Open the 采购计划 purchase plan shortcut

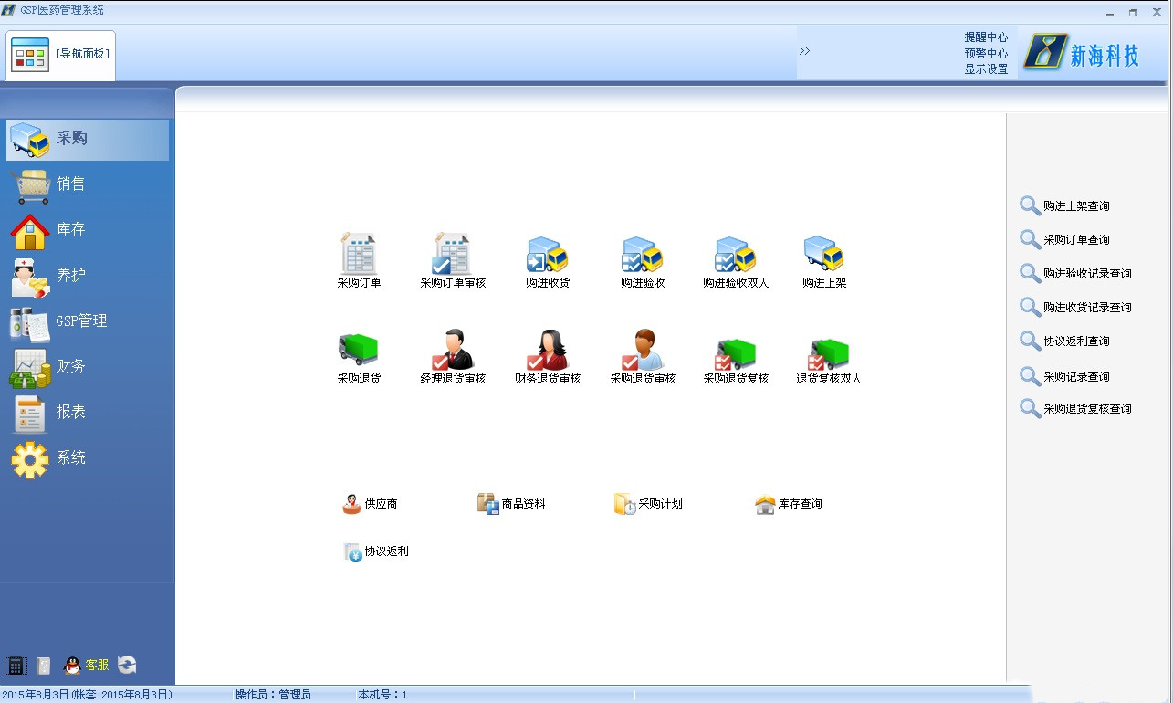point(648,504)
